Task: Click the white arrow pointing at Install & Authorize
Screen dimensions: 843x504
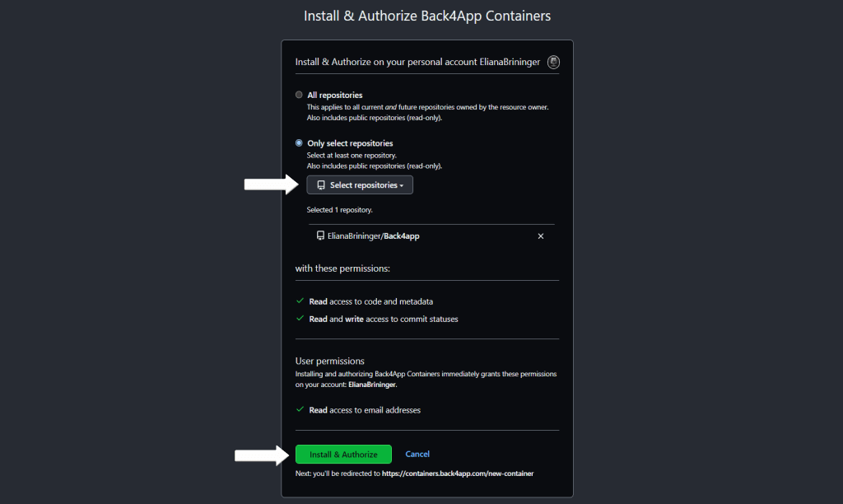Action: (x=262, y=455)
